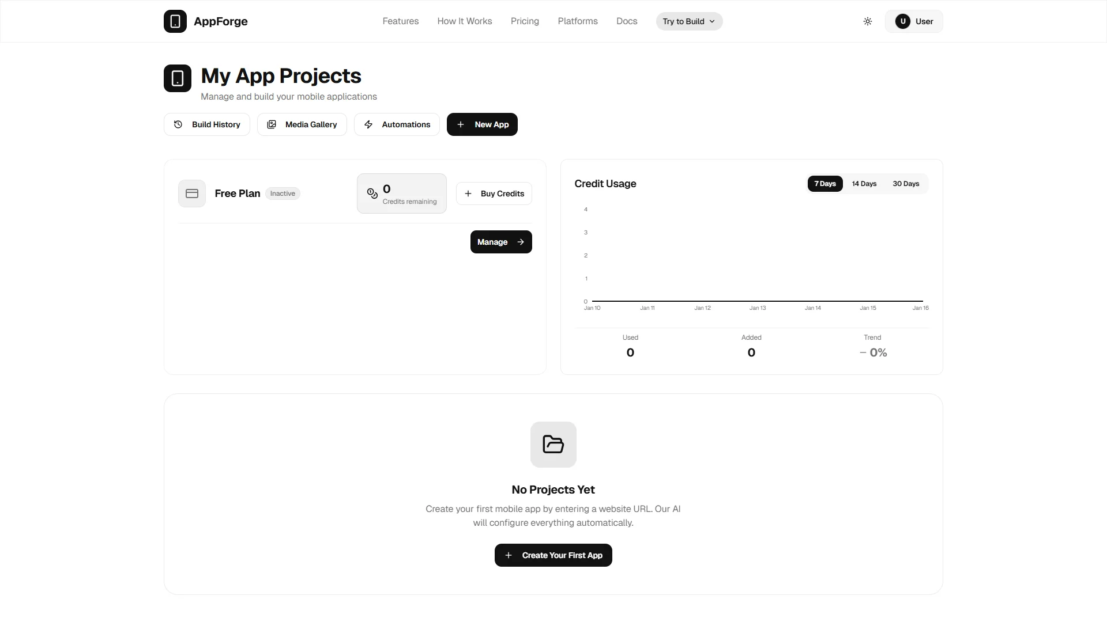Viewport: 1107px width, 622px height.
Task: Click the coins icon in Credits remaining
Action: tap(372, 194)
